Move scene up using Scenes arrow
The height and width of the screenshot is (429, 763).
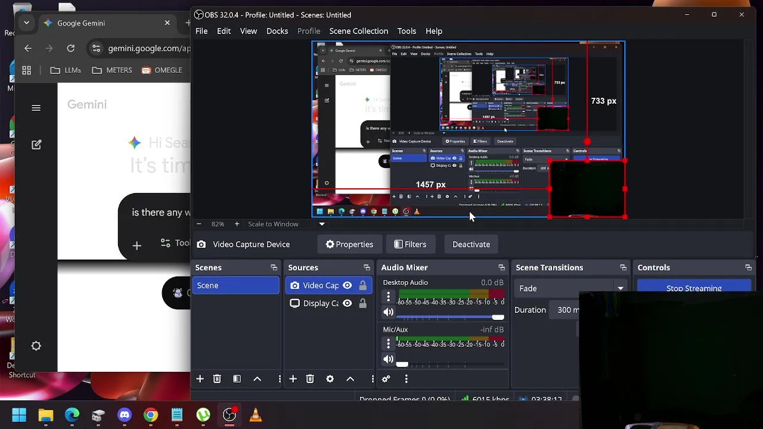pyautogui.click(x=258, y=379)
